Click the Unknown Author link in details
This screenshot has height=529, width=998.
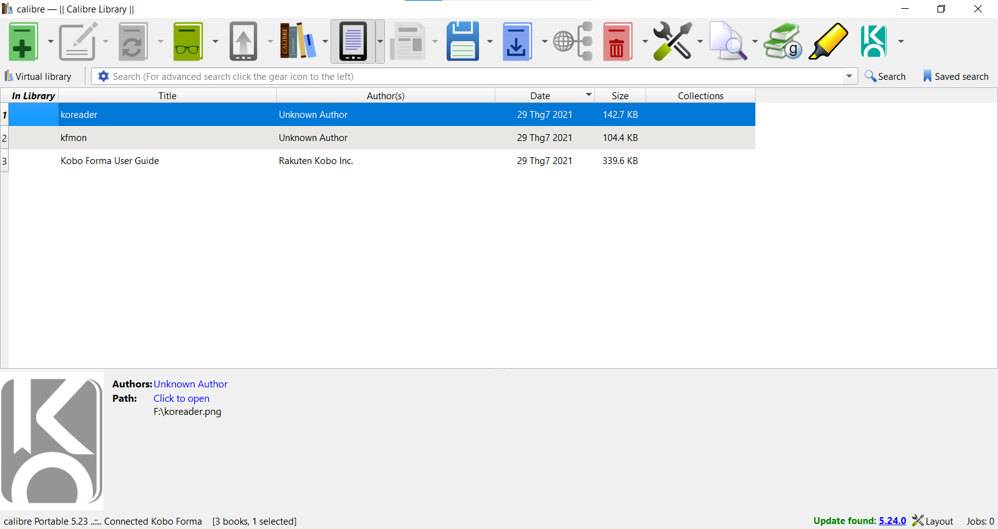pyautogui.click(x=190, y=384)
